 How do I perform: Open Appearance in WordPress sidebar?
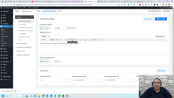(x=6, y=62)
